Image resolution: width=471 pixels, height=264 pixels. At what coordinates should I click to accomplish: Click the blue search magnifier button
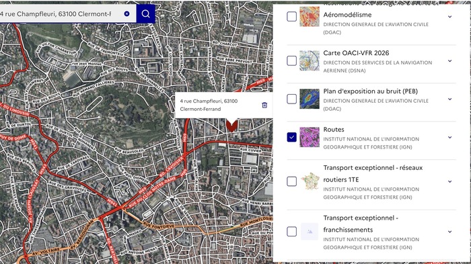pos(146,14)
